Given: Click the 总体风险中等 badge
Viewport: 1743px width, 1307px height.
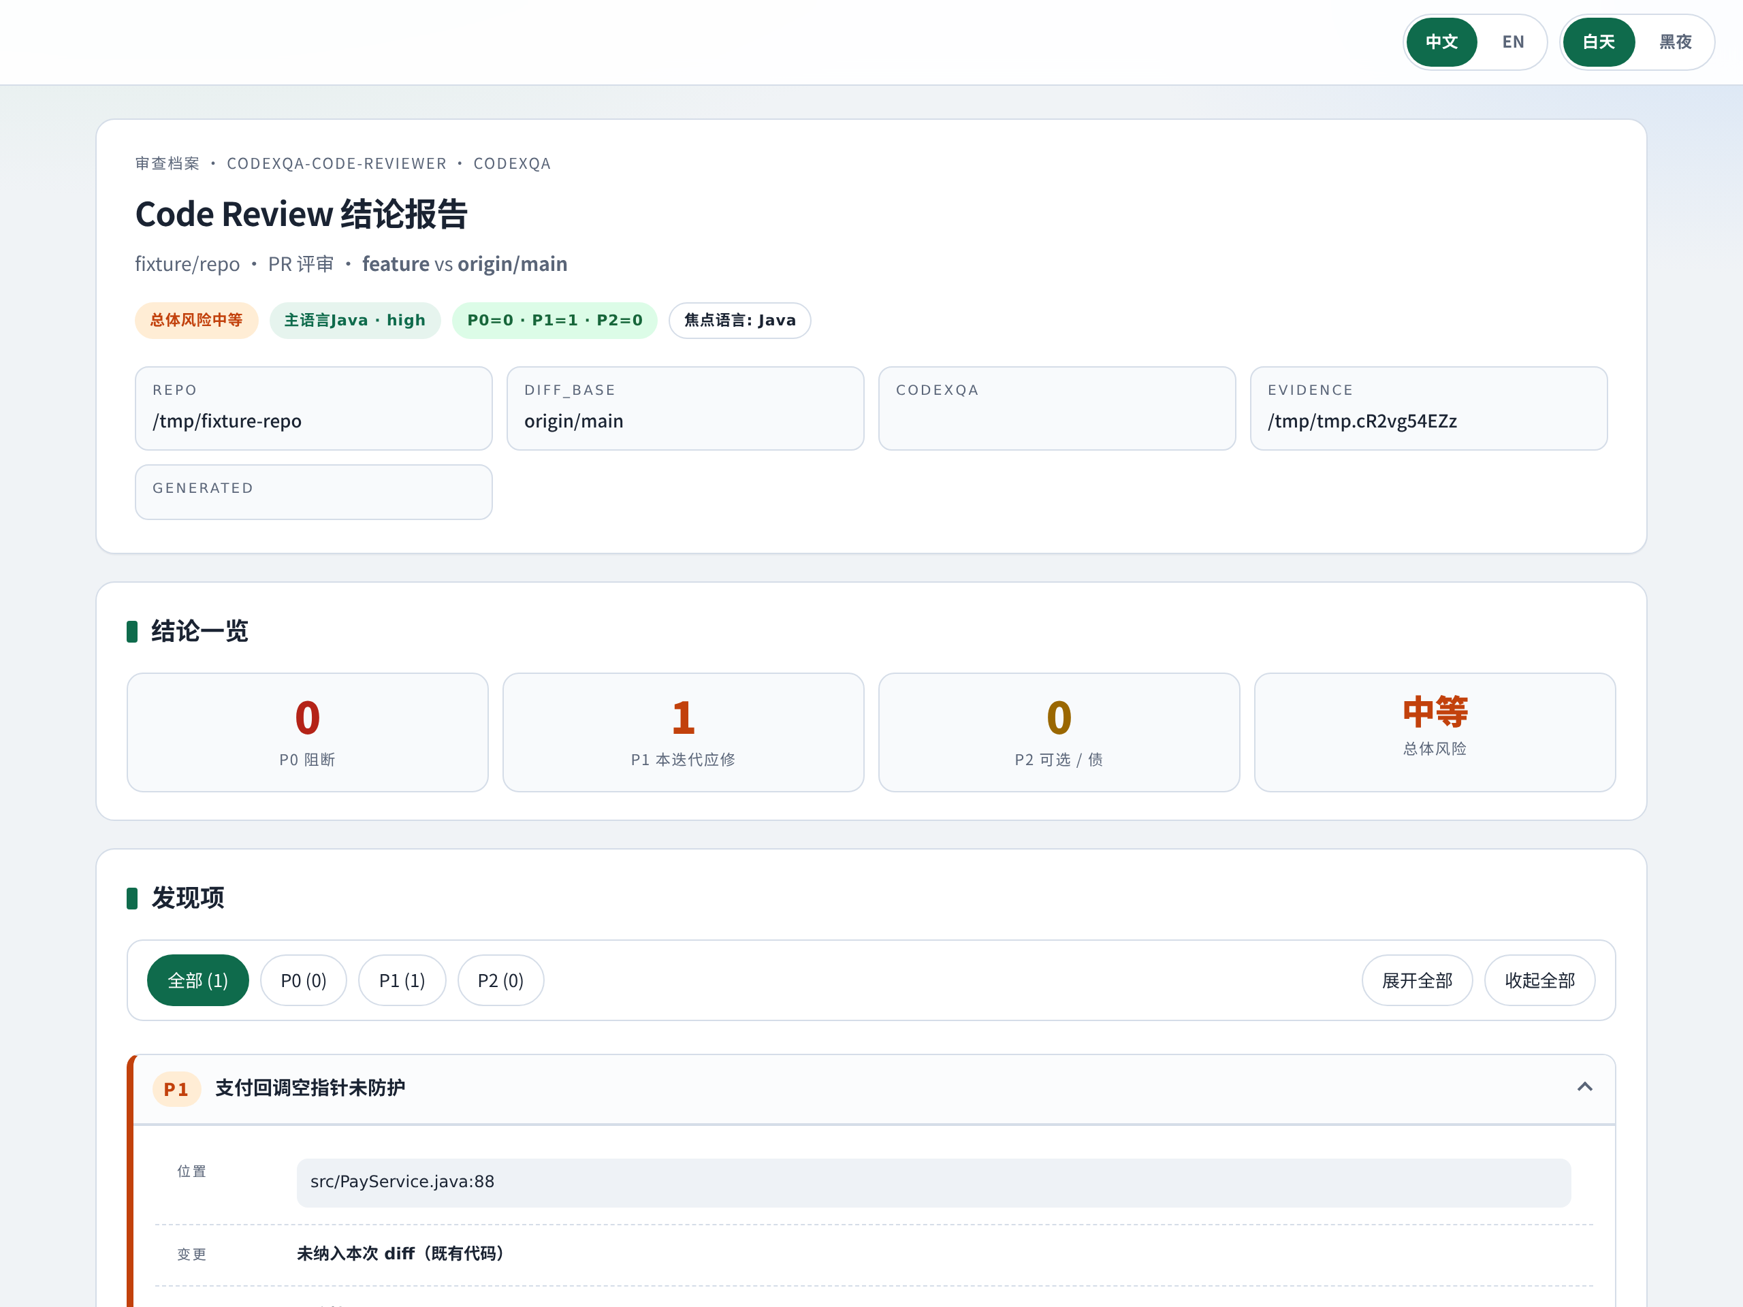Looking at the screenshot, I should click(x=196, y=321).
